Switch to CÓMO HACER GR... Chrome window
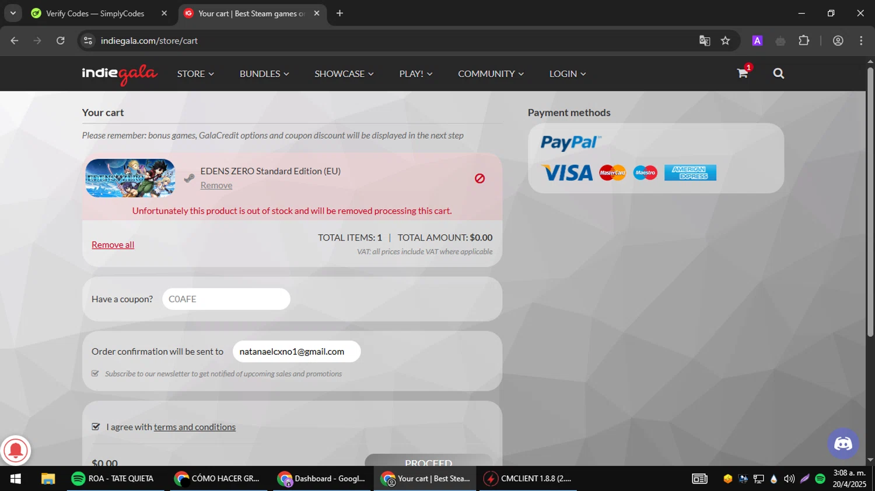This screenshot has height=491, width=875. click(x=217, y=479)
